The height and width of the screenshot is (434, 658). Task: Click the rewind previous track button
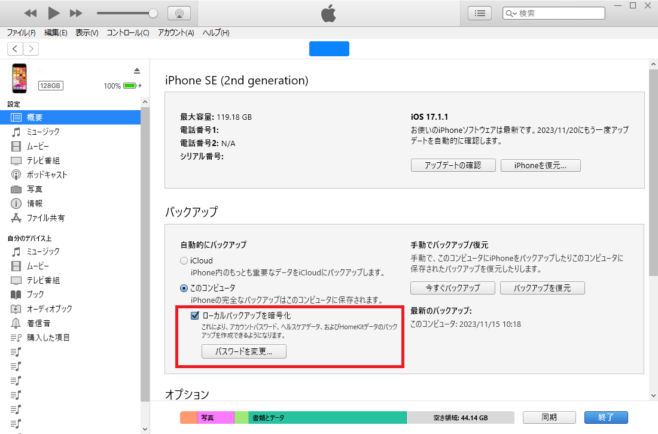(x=31, y=13)
